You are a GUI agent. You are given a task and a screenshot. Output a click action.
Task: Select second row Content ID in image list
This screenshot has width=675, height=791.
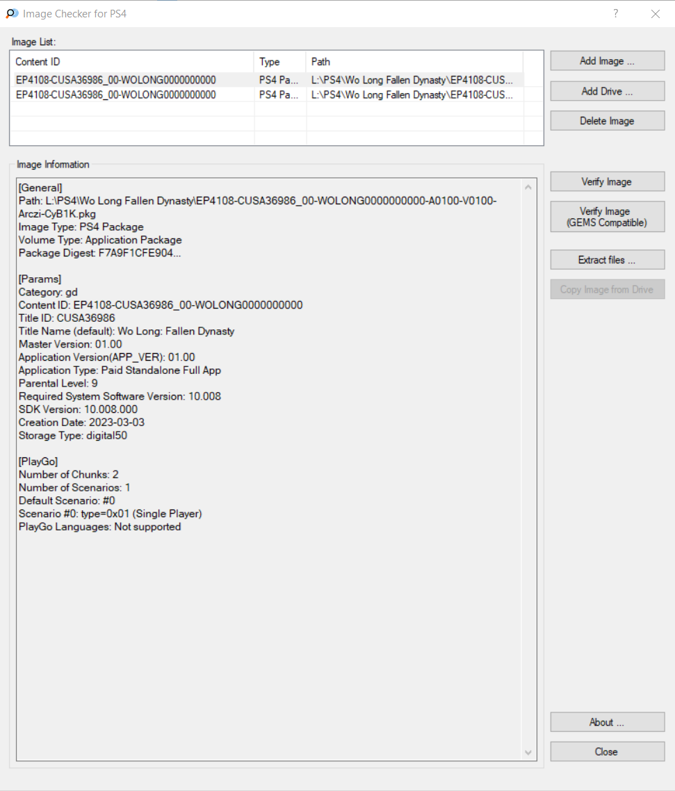click(x=115, y=95)
